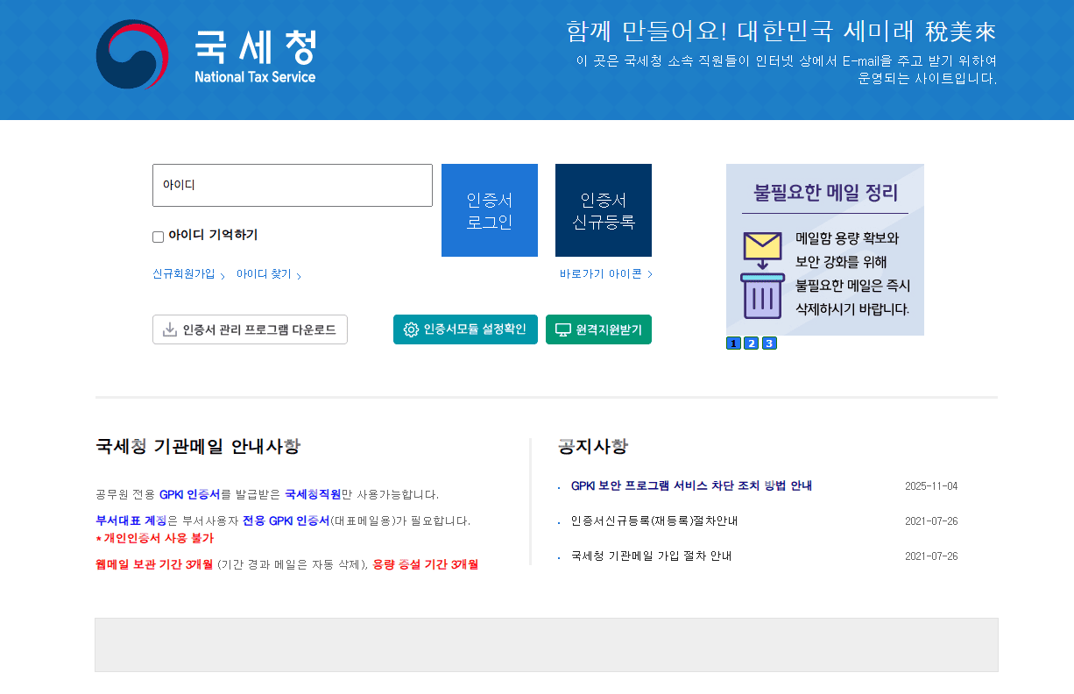Click the 아이디 input field
Image resolution: width=1074 pixels, height=694 pixels.
pos(292,185)
